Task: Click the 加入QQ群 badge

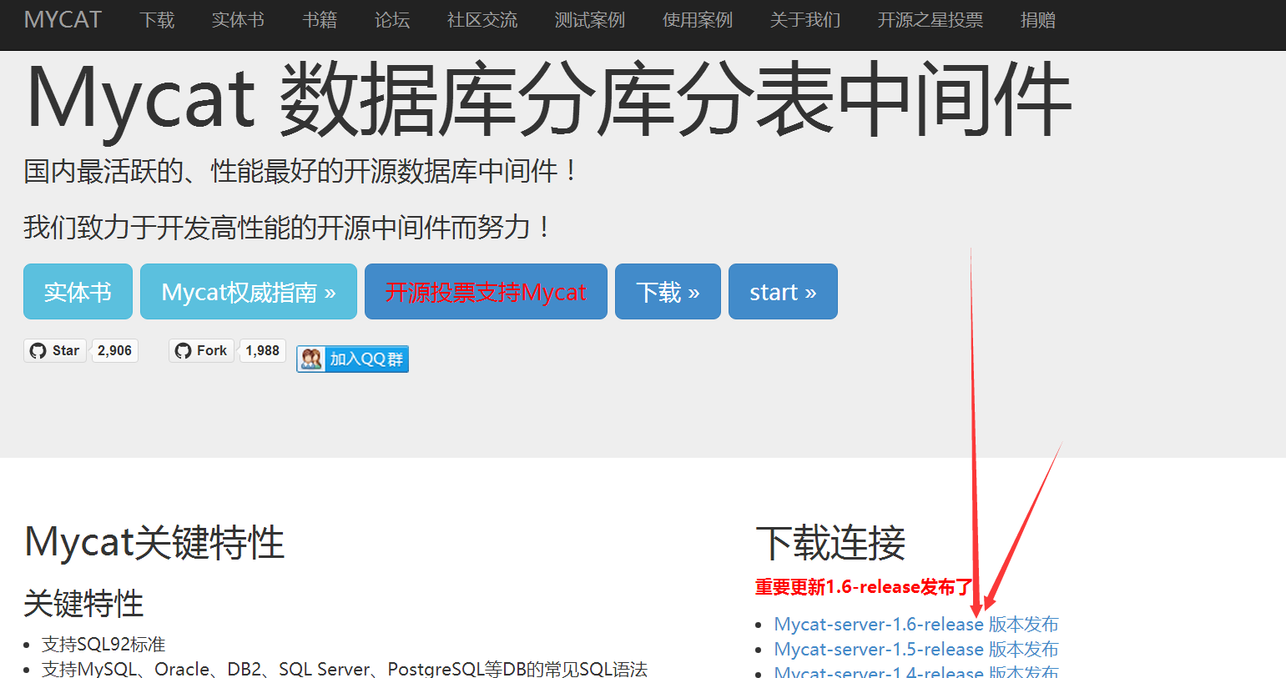Action: (x=352, y=359)
